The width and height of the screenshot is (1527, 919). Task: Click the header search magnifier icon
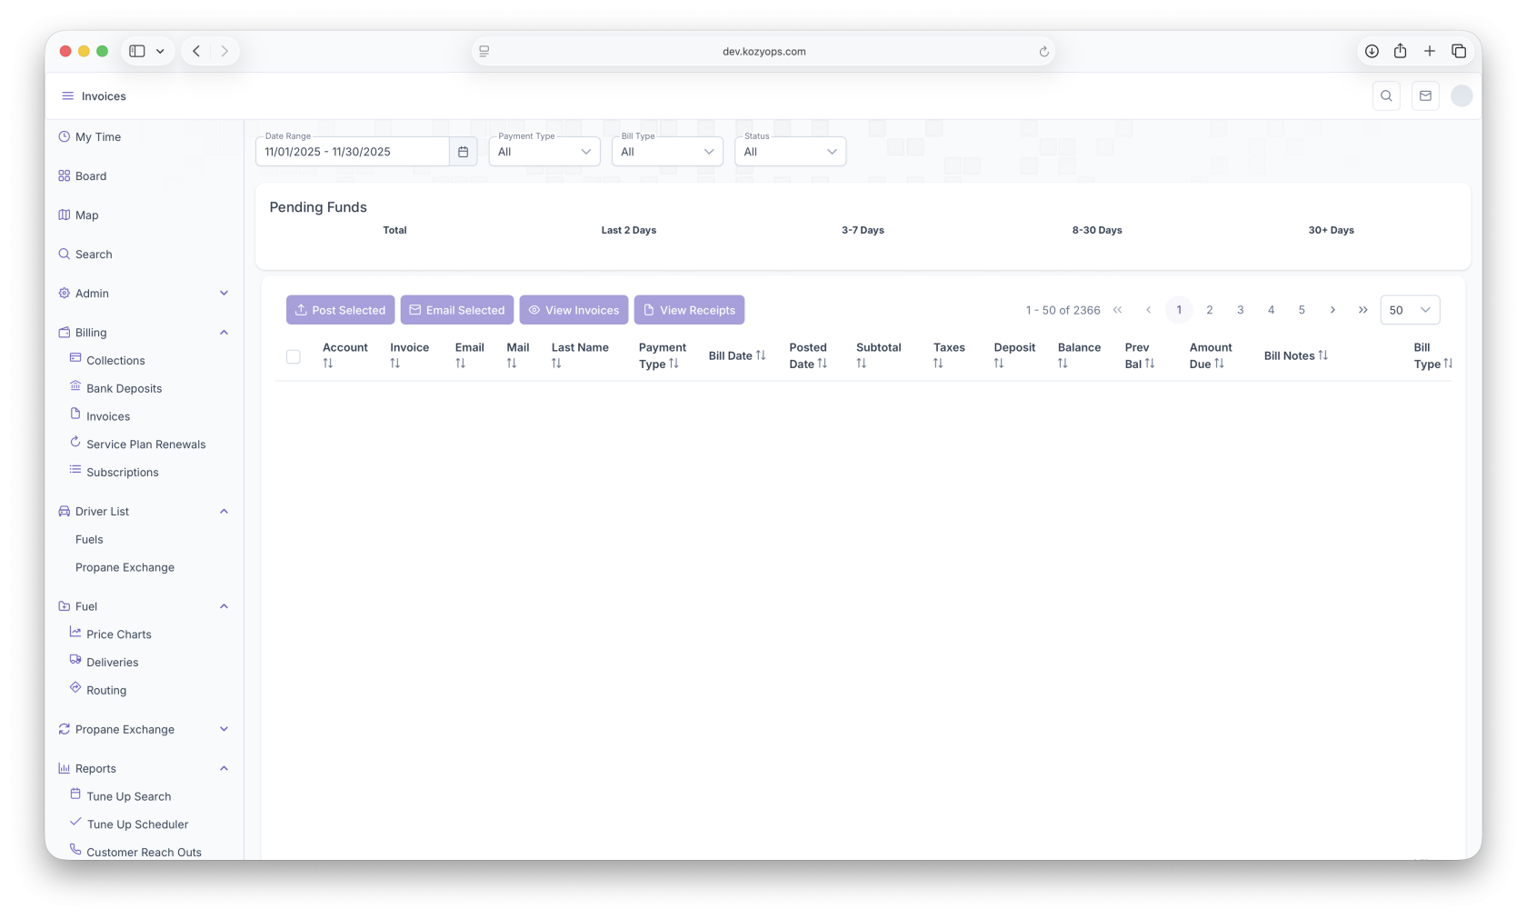(1386, 95)
